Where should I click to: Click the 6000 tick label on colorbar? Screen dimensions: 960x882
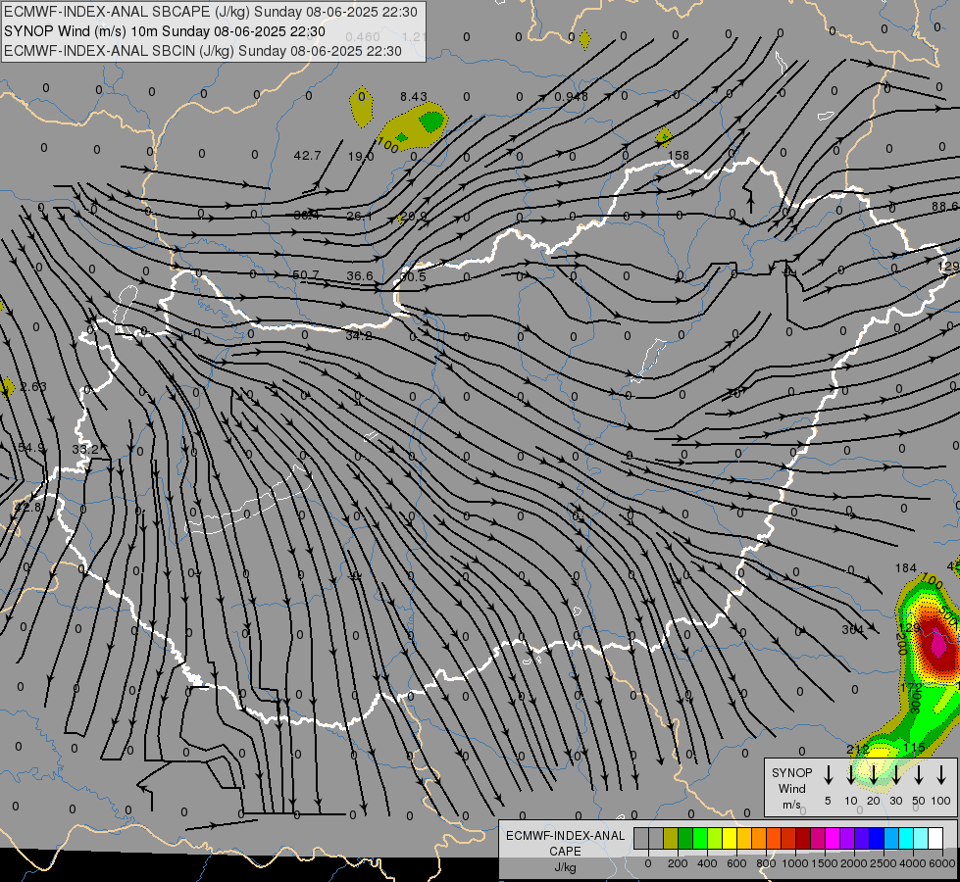(x=942, y=863)
